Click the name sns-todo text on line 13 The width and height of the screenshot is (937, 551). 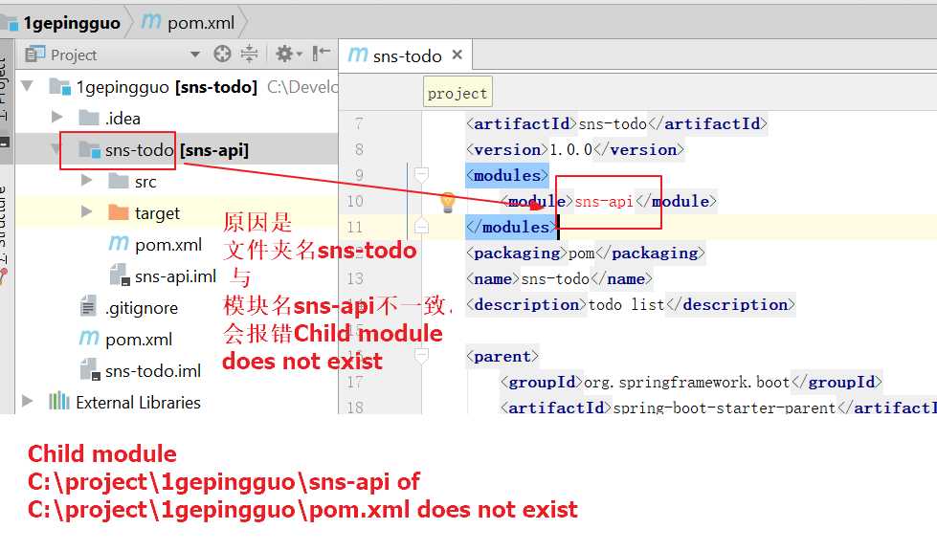555,278
